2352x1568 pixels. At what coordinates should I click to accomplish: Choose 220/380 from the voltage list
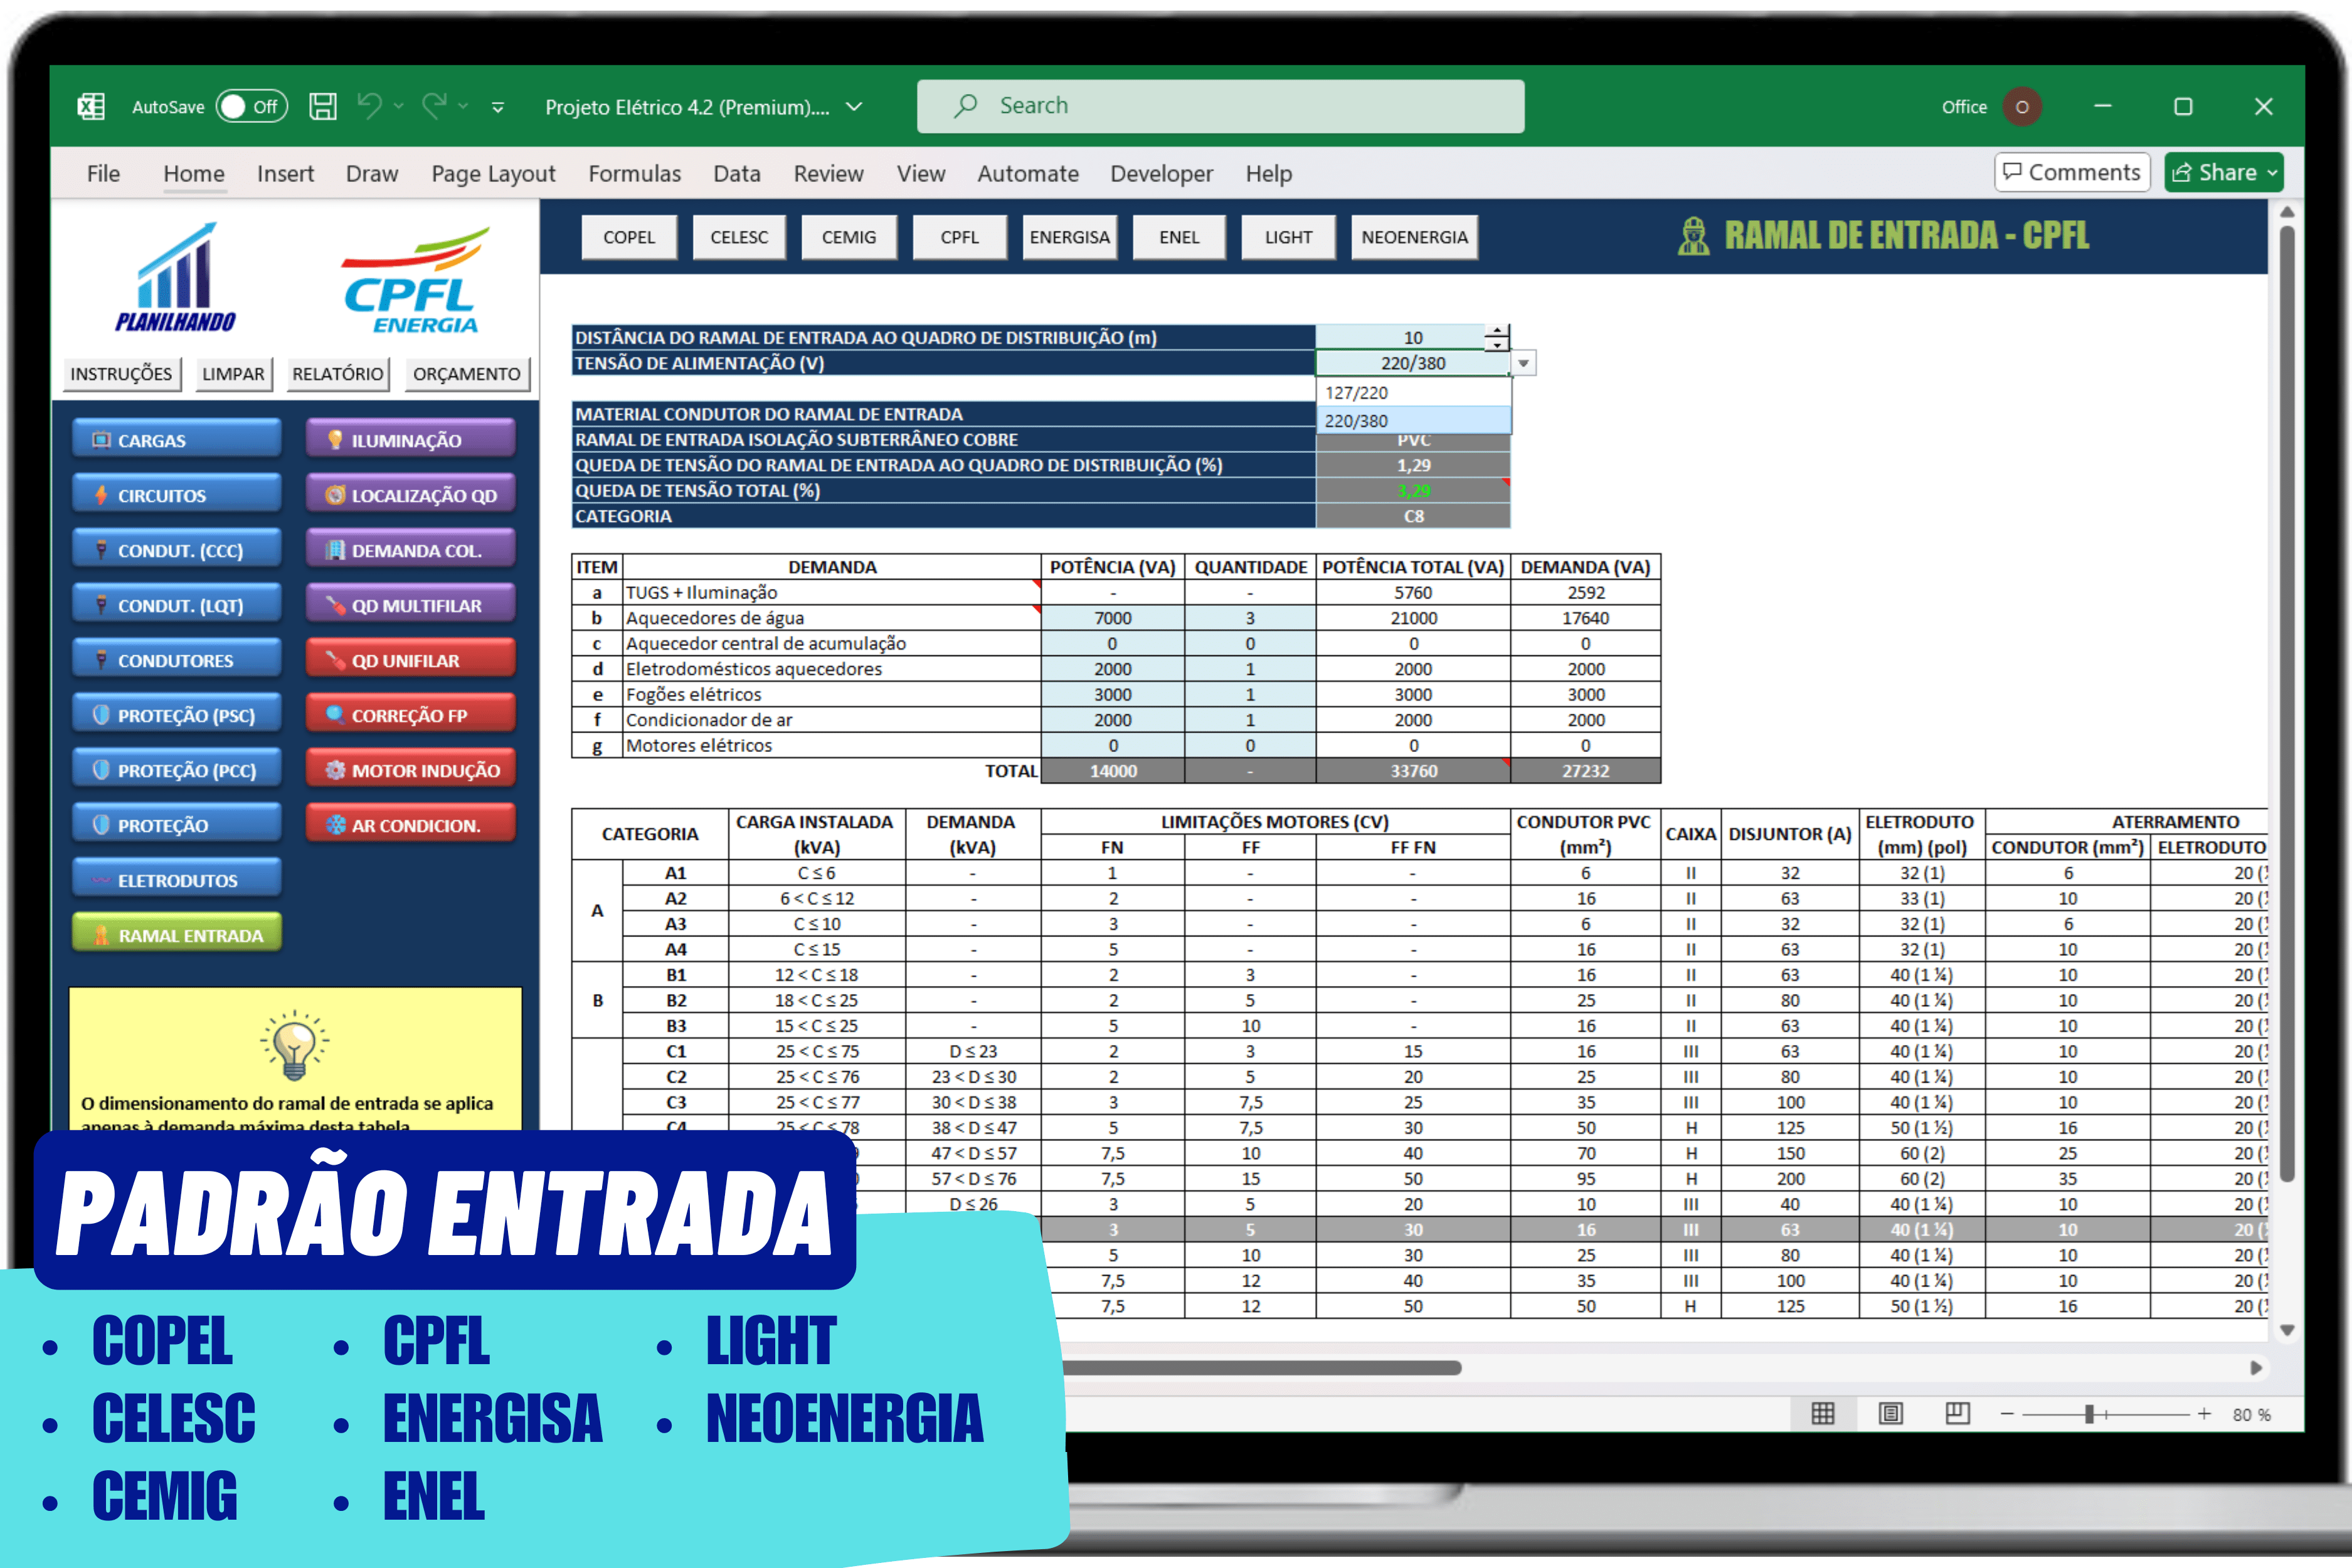(1413, 421)
